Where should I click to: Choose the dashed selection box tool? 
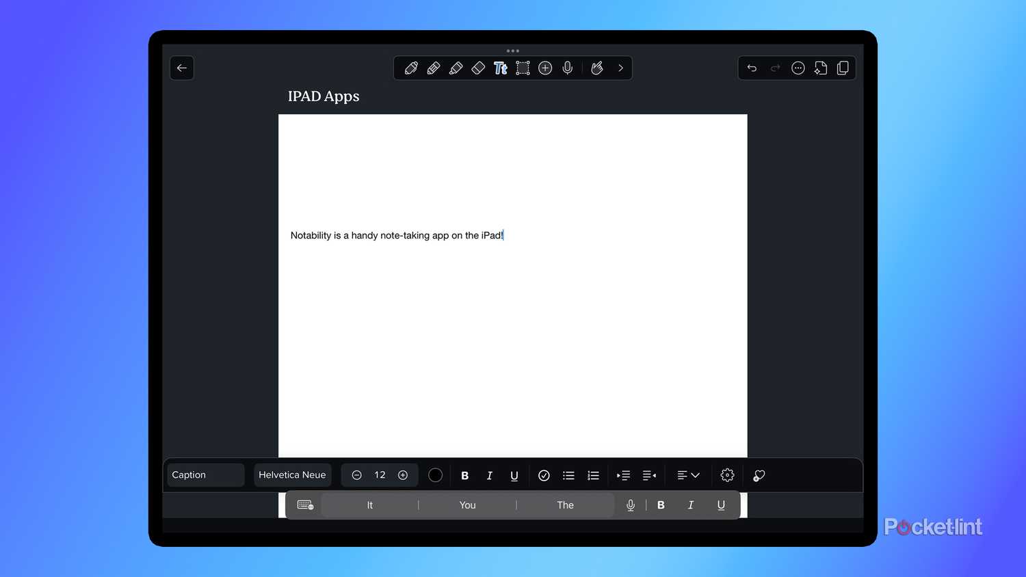pos(523,68)
